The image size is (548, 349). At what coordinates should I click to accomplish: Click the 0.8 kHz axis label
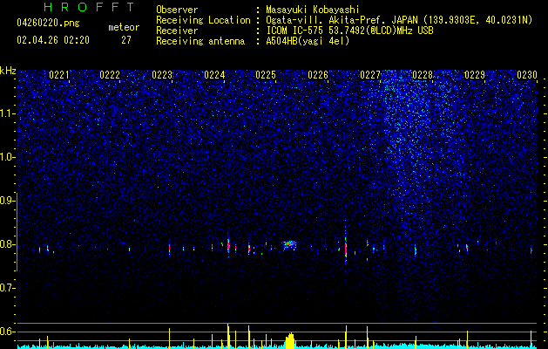(7, 244)
